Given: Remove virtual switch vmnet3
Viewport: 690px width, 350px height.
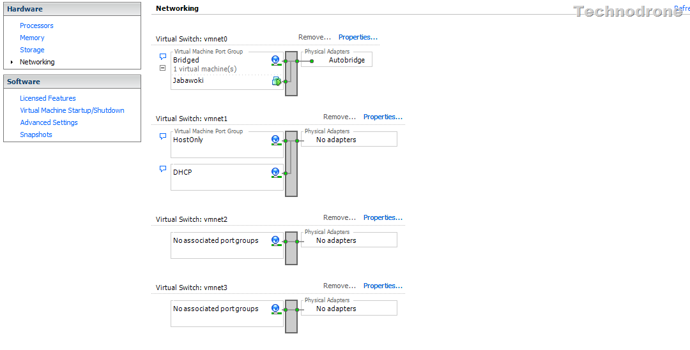Looking at the screenshot, I should point(339,286).
